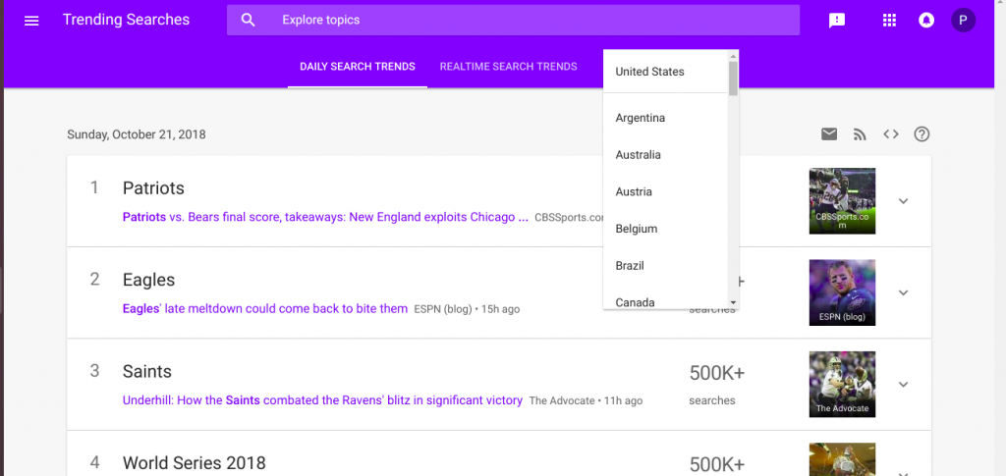Click the Eagles trend title

(149, 280)
